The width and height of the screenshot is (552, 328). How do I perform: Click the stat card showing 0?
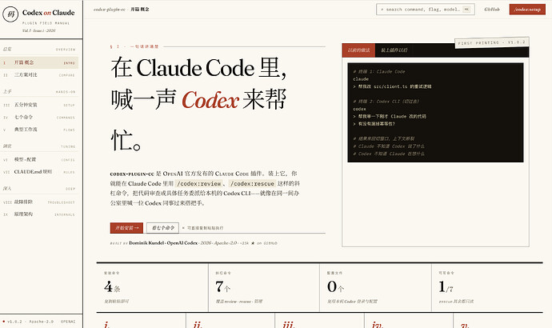(x=376, y=287)
